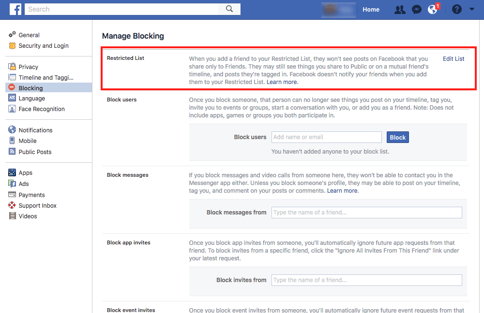Click the Timeline and Tagging icon

[12, 77]
